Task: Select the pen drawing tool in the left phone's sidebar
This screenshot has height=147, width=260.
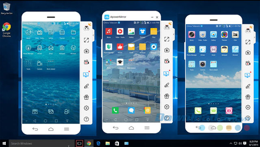Action: (86, 86)
